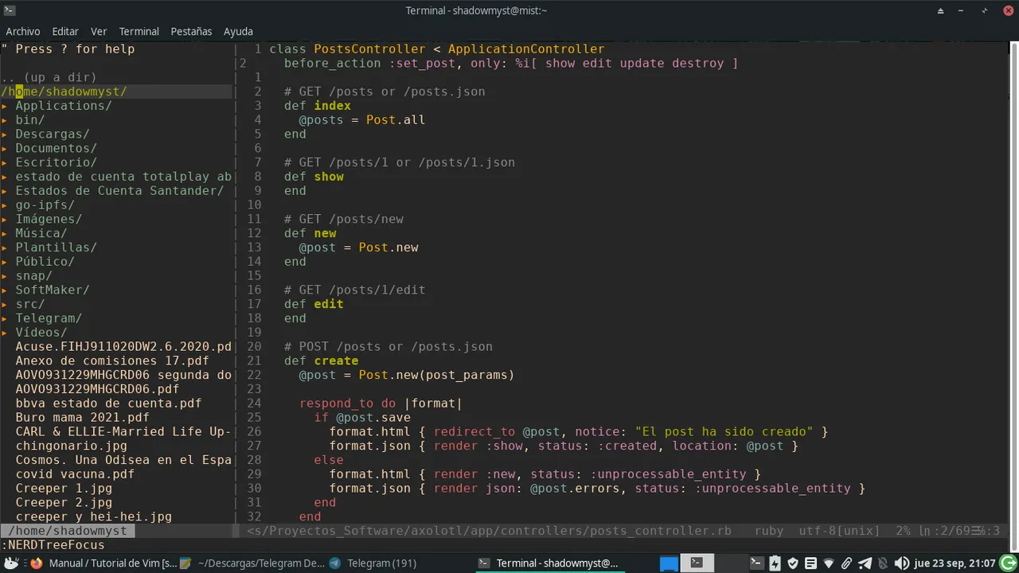Select the SoftMaker/ folder name
The width and height of the screenshot is (1019, 573).
pyautogui.click(x=53, y=290)
